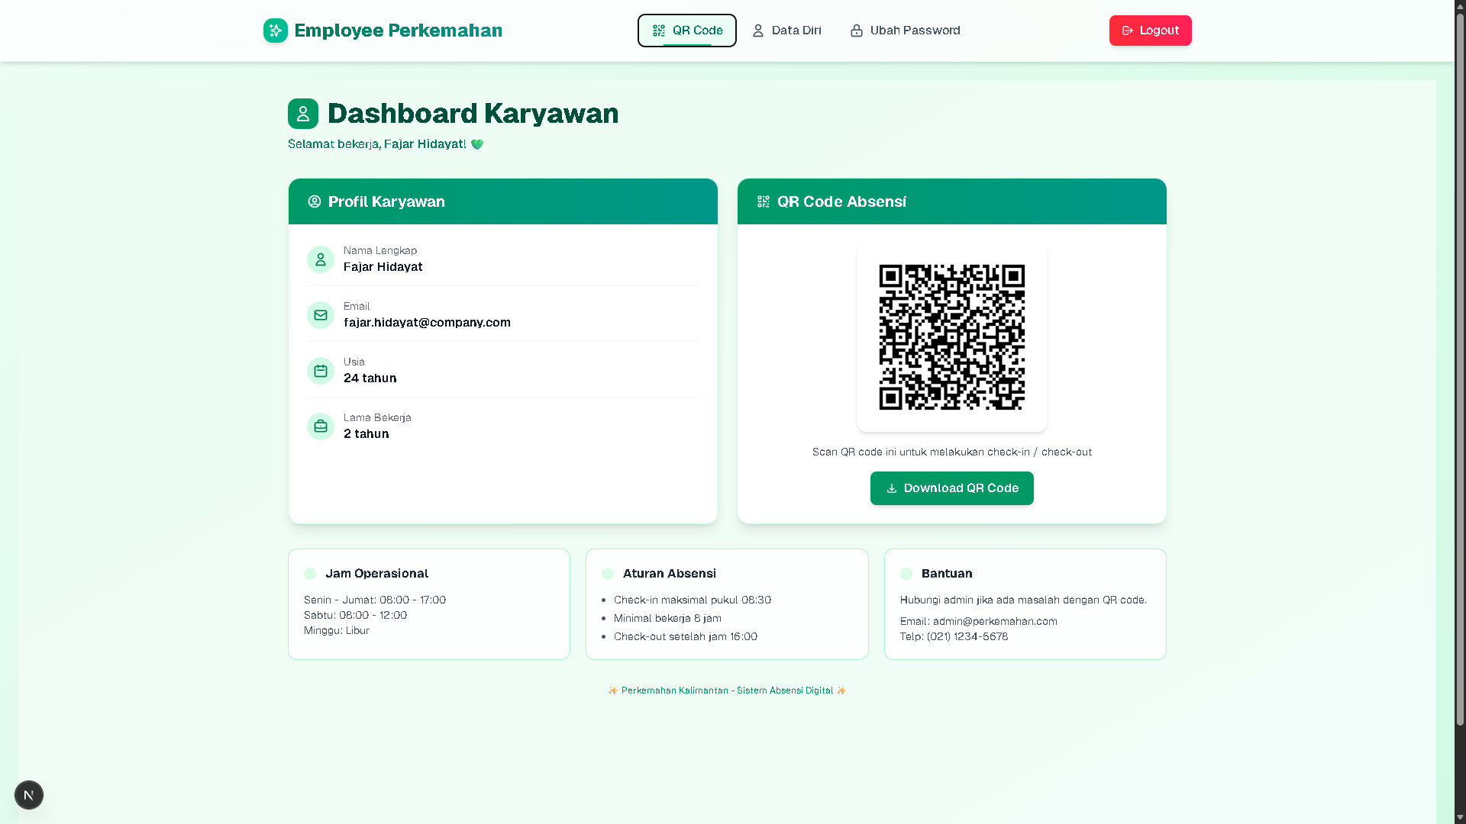Click the attendance QR code image
The height and width of the screenshot is (824, 1466).
[952, 337]
